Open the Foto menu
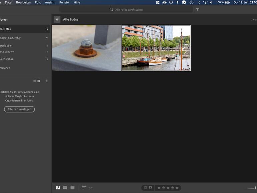 (38, 2)
